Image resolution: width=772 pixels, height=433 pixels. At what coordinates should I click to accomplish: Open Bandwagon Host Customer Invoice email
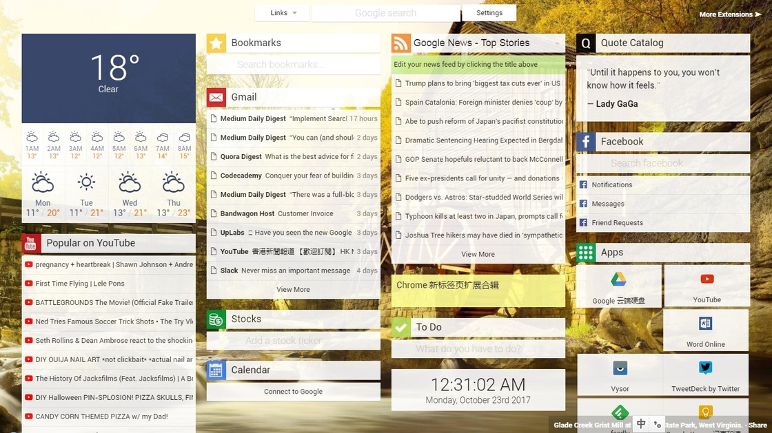294,214
